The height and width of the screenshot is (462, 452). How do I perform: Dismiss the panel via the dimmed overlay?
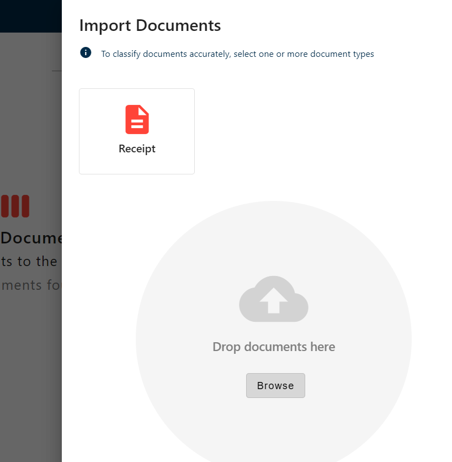(x=30, y=359)
